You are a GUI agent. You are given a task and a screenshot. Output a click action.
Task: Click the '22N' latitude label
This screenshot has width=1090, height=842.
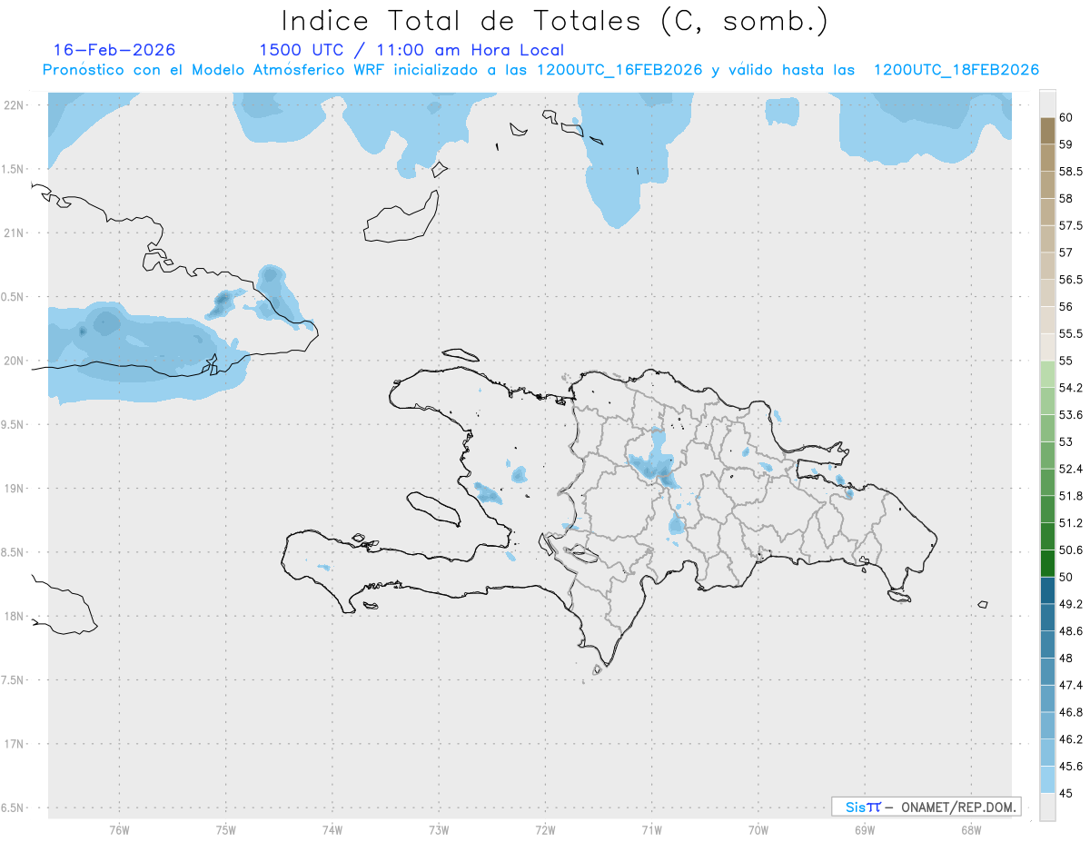15,104
